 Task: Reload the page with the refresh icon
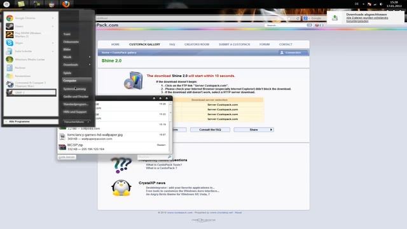[298, 18]
